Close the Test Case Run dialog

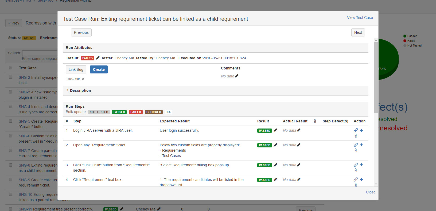pos(371,192)
